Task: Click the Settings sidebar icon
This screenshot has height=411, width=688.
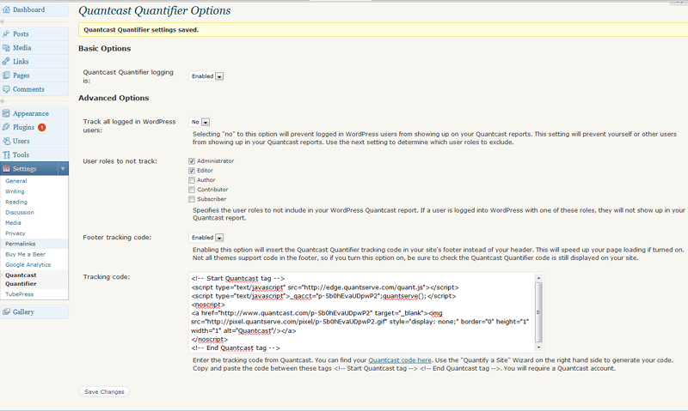Action: click(6, 168)
